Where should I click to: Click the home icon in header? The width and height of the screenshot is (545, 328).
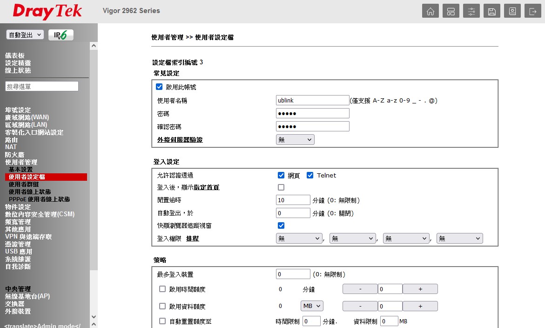pos(431,12)
